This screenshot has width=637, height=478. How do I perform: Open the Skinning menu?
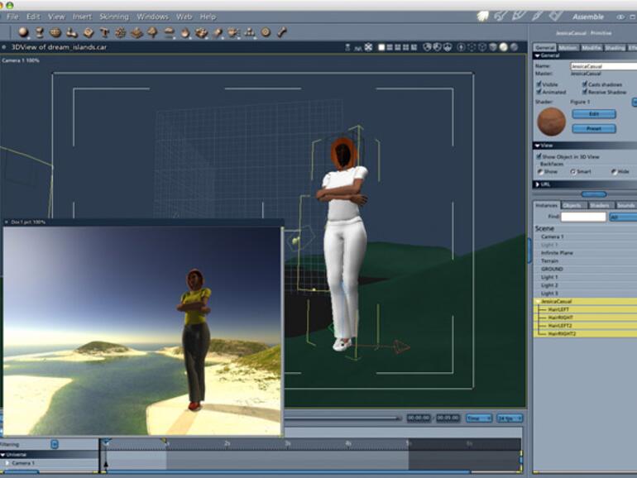click(x=113, y=17)
